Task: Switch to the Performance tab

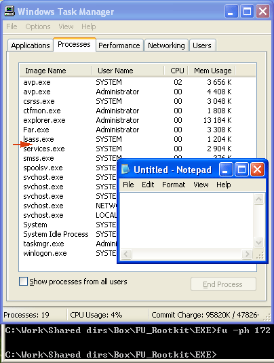Action: (x=119, y=45)
